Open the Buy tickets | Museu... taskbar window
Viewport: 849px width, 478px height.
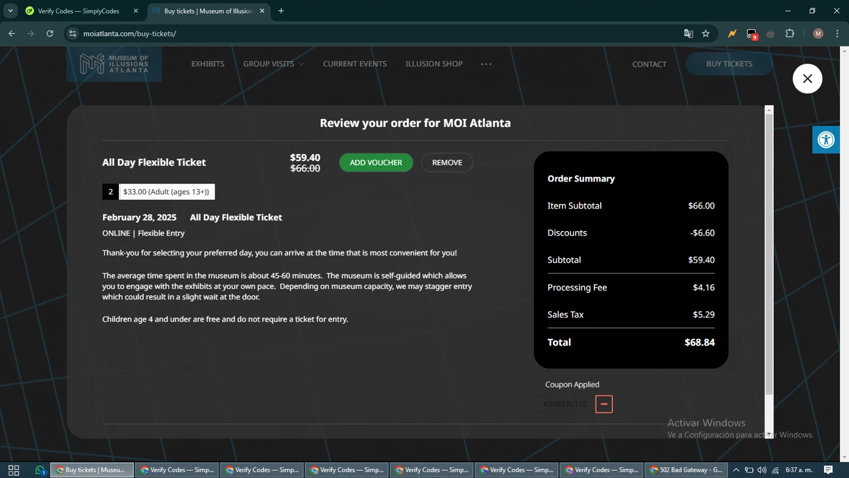tap(92, 470)
